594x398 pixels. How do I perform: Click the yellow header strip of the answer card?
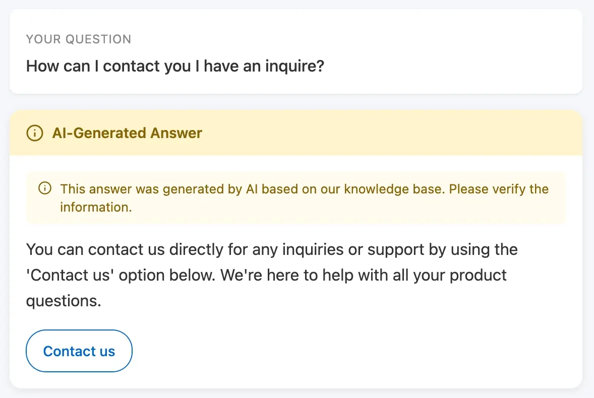pyautogui.click(x=296, y=132)
